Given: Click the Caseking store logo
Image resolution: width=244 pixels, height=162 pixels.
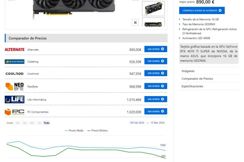Looking at the screenshot, I should (15, 62).
